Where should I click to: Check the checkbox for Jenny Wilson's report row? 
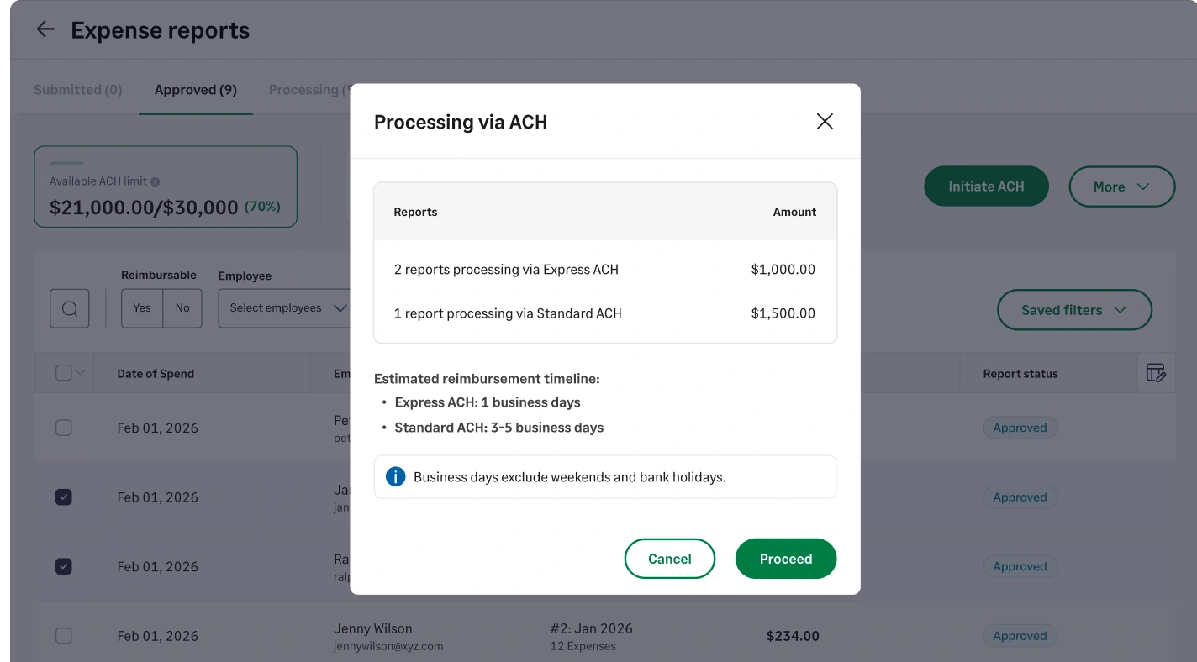click(63, 635)
